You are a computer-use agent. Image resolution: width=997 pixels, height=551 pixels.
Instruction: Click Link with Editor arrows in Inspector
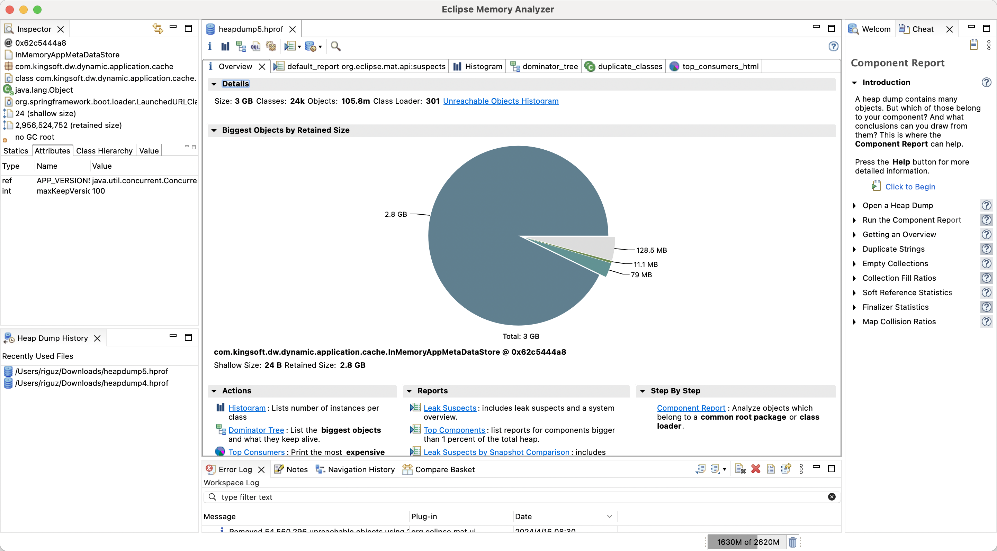[157, 28]
